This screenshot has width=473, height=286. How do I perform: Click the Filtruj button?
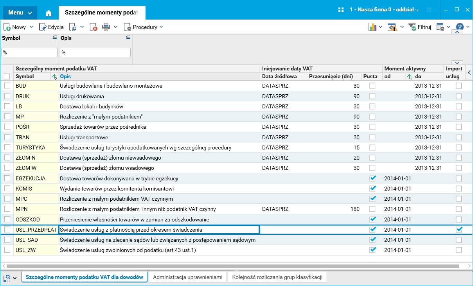[x=420, y=27]
